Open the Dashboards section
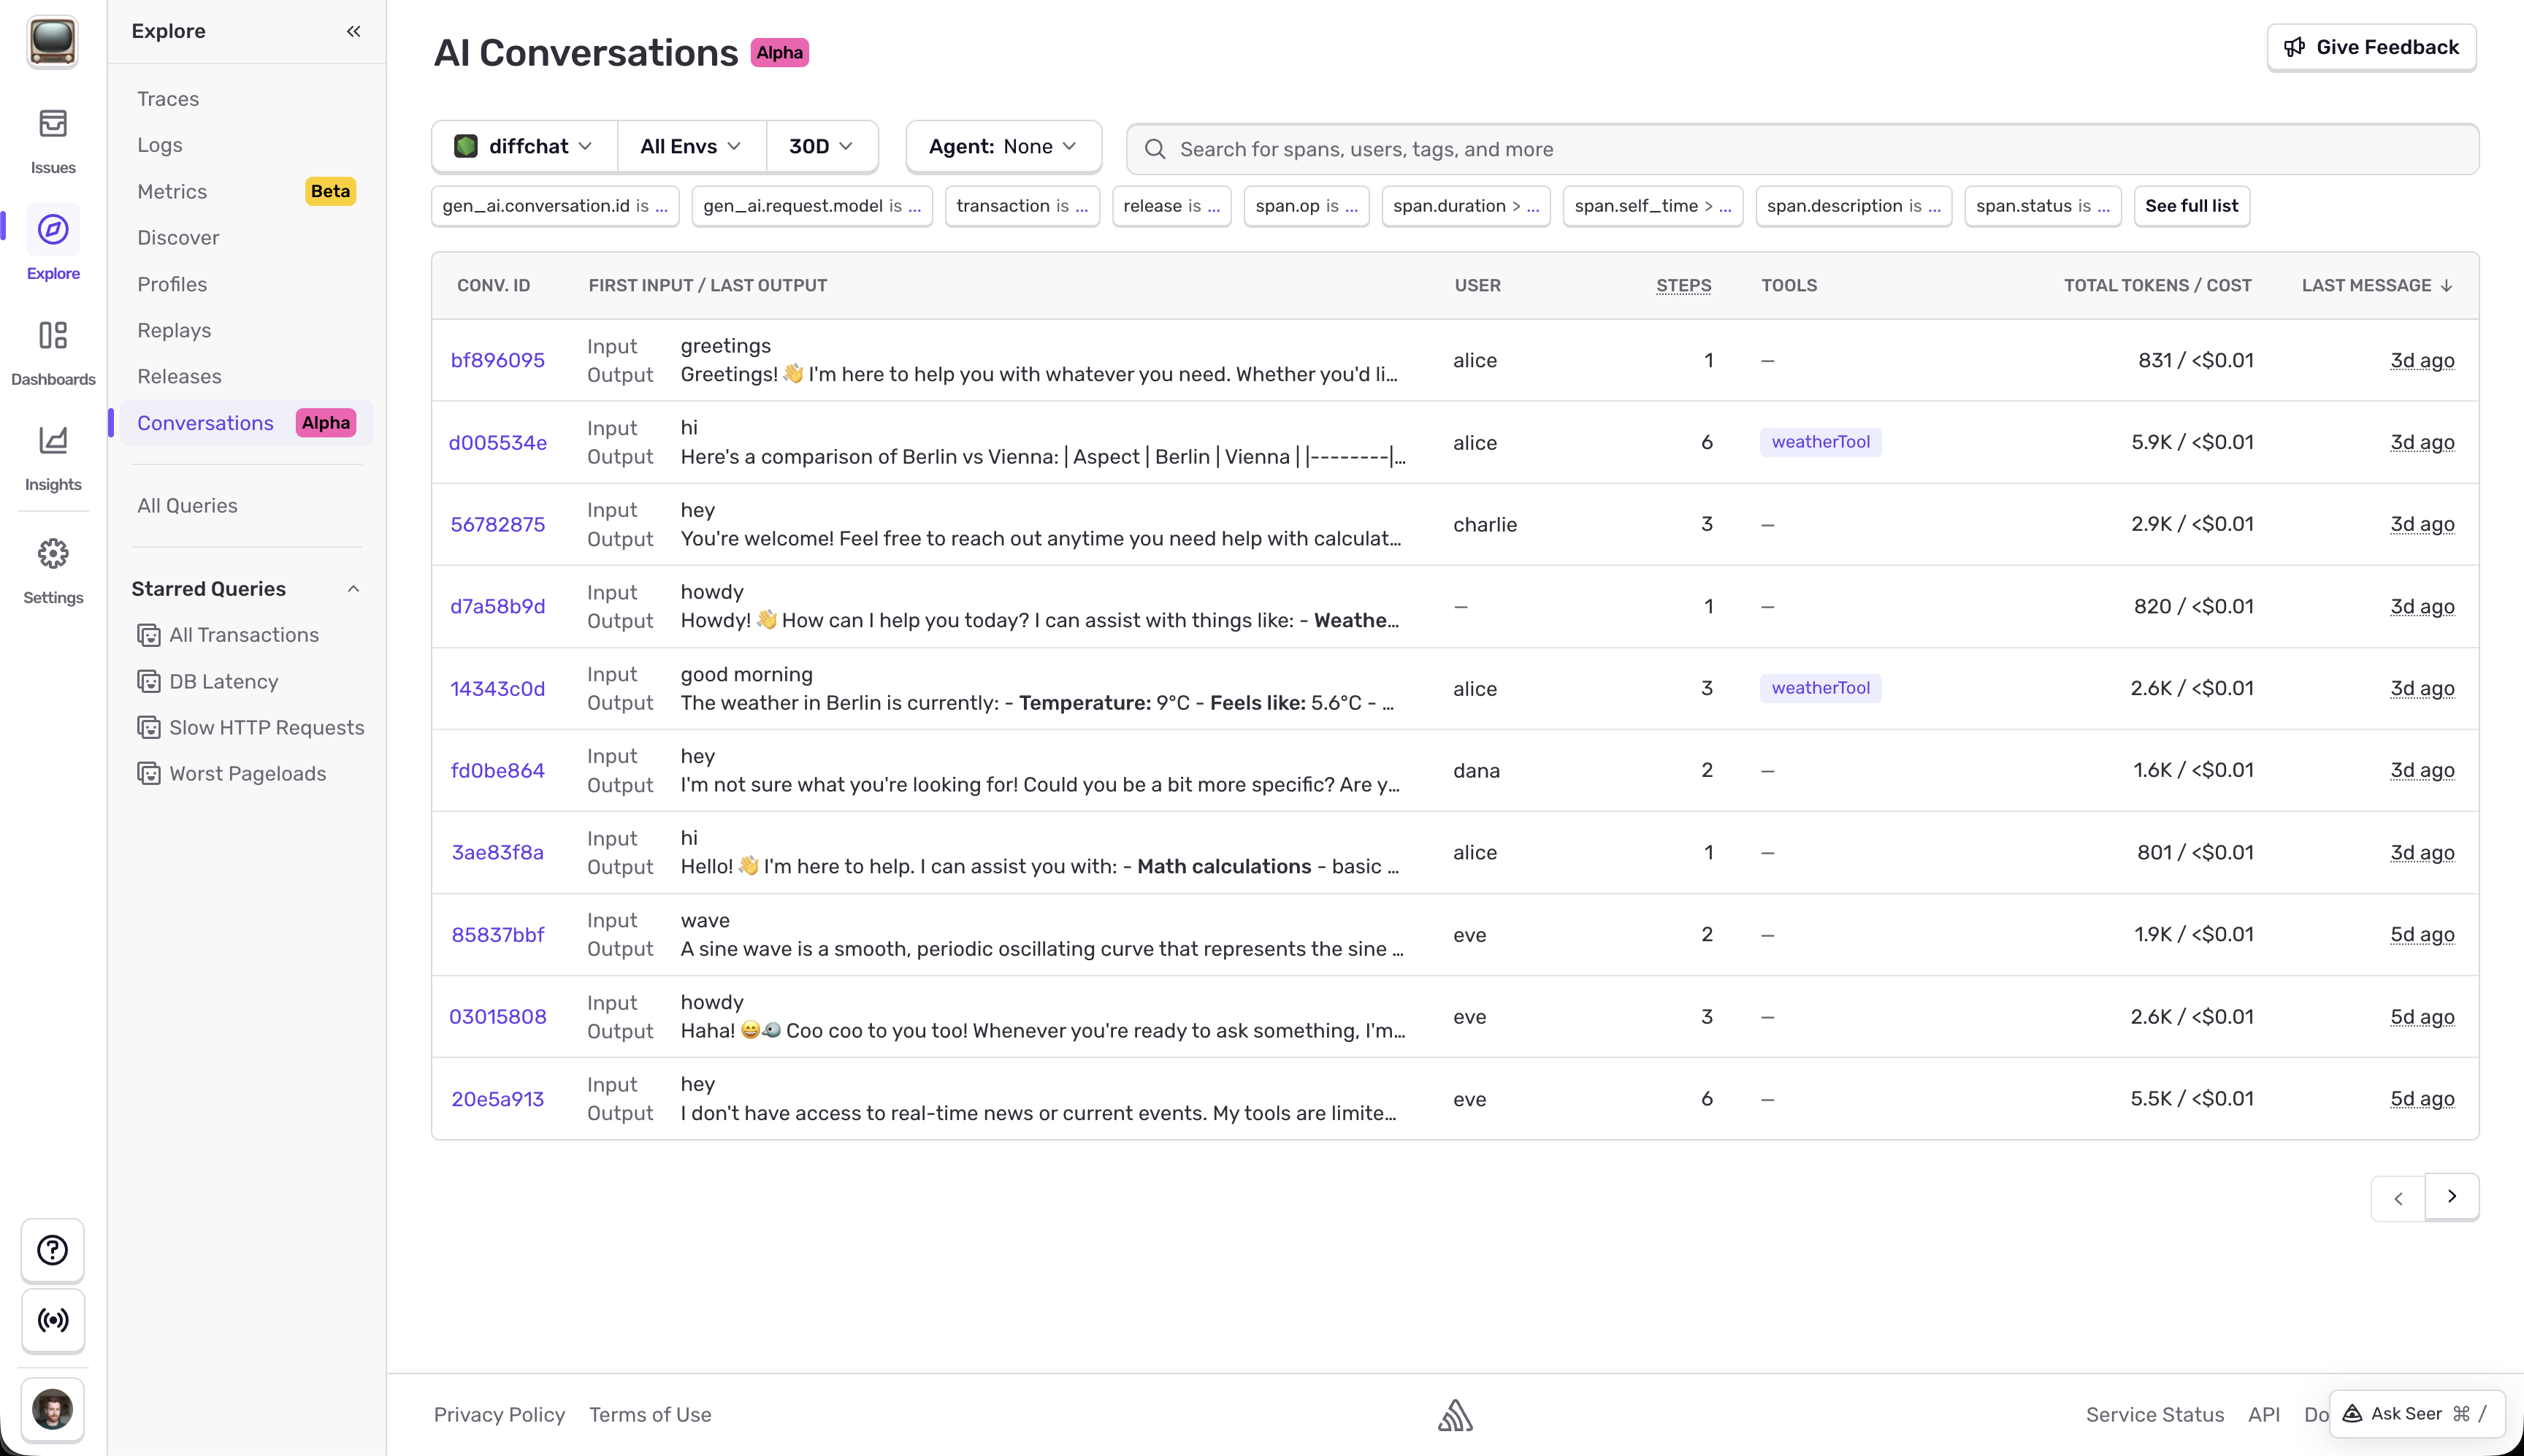The image size is (2524, 1456). pyautogui.click(x=53, y=352)
